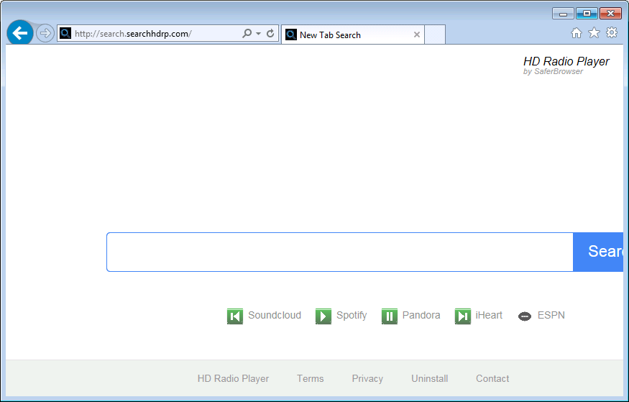Click the forward navigation arrow
Screen dimensions: 629x402
pos(45,33)
